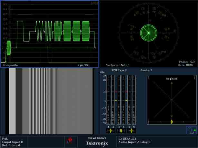Click the PAL format status text
Image resolution: width=198 pixels, height=148 pixels.
tap(5, 138)
